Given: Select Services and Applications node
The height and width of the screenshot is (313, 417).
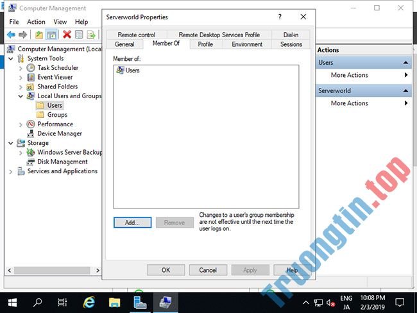Looking at the screenshot, I should pyautogui.click(x=62, y=171).
